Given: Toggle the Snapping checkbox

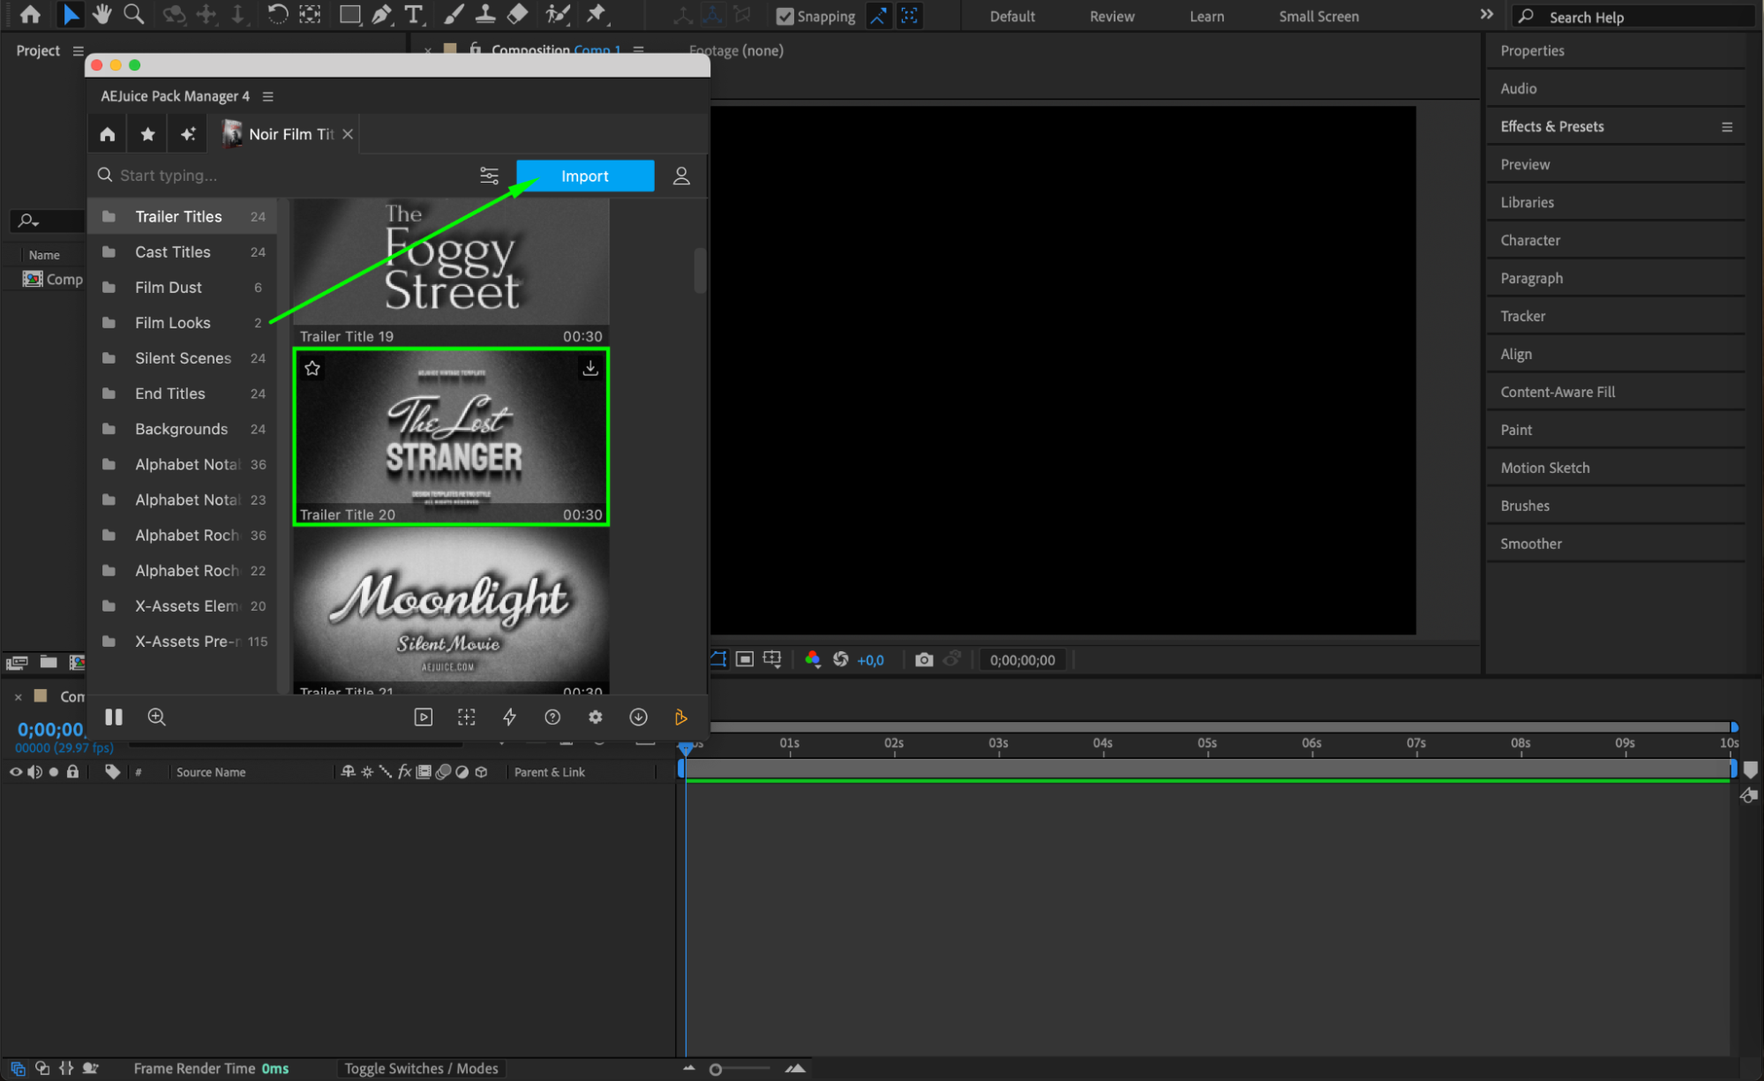Looking at the screenshot, I should click(784, 16).
